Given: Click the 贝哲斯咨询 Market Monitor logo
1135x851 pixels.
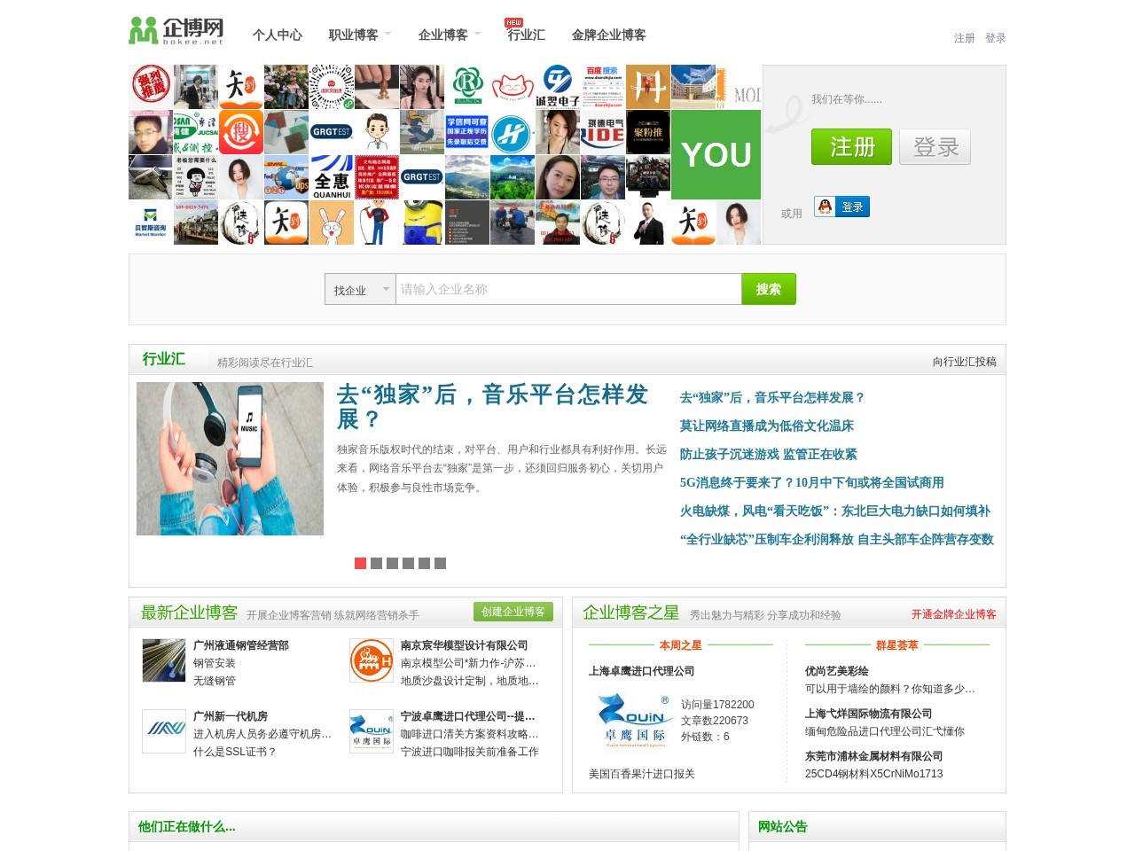Looking at the screenshot, I should 151,223.
